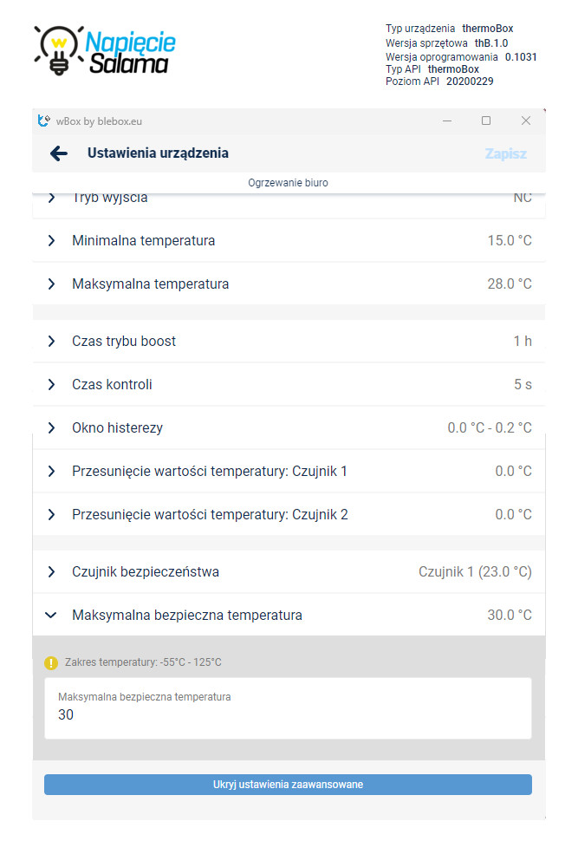Expand Czas trybu boost setting
The image size is (578, 867).
289,341
